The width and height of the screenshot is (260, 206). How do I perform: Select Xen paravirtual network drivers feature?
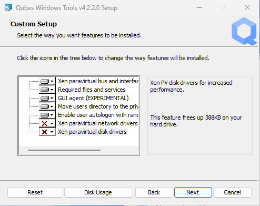pyautogui.click(x=98, y=123)
